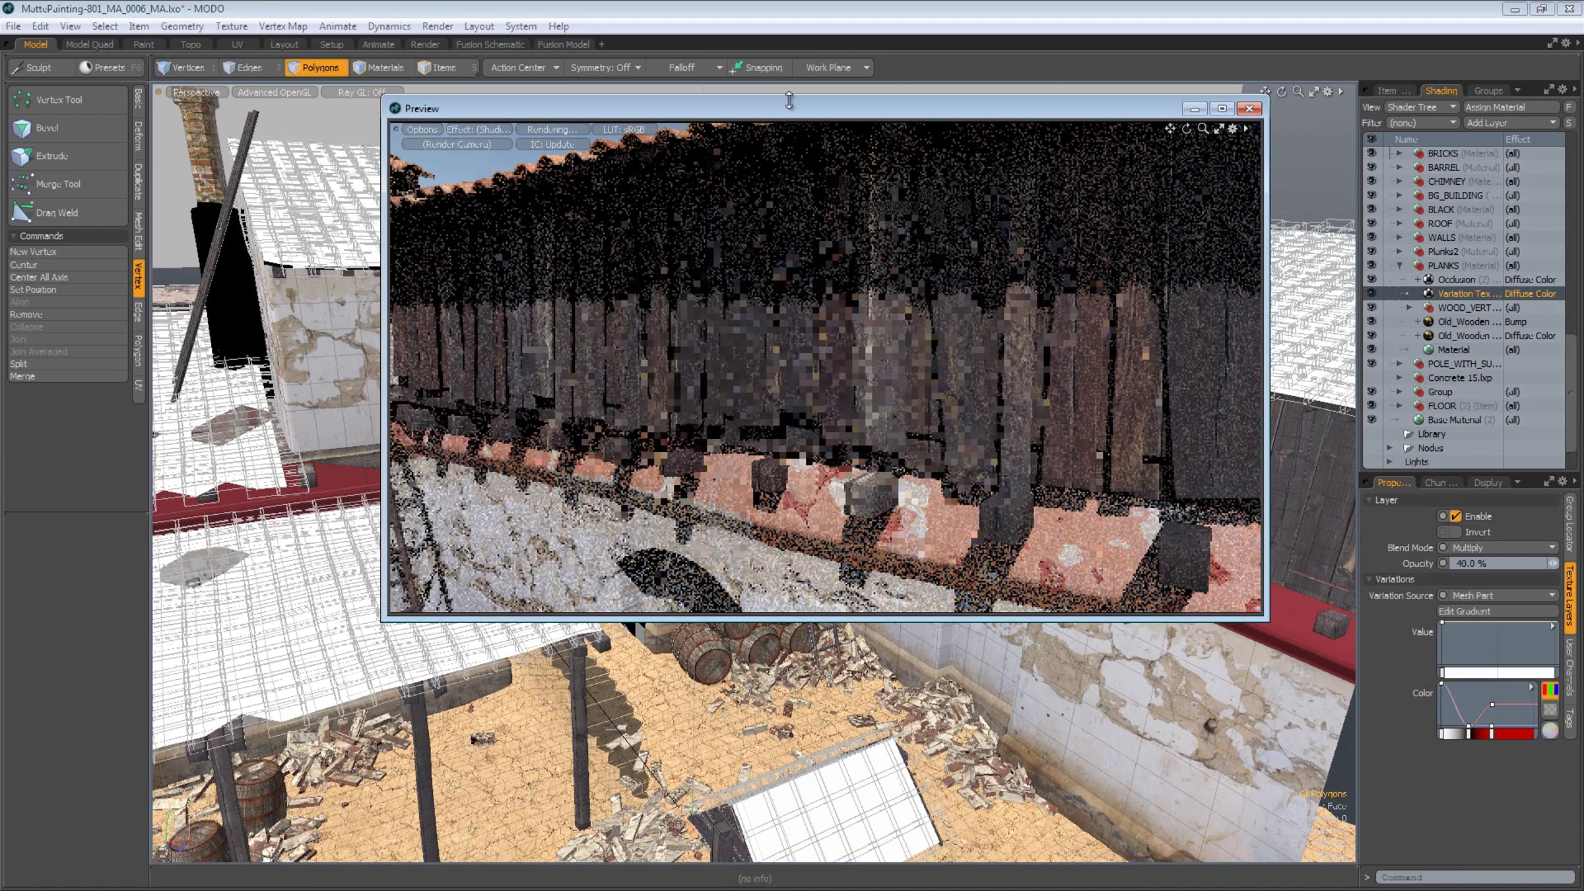Click the Preview window zoom magnifier
Screen dimensions: 1584x891
coord(1203,129)
